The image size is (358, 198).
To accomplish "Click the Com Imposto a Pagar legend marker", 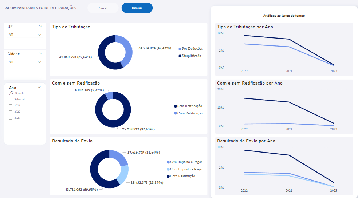I will [168, 169].
